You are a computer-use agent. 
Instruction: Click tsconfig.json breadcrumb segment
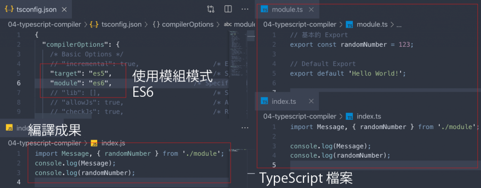tap(122, 24)
